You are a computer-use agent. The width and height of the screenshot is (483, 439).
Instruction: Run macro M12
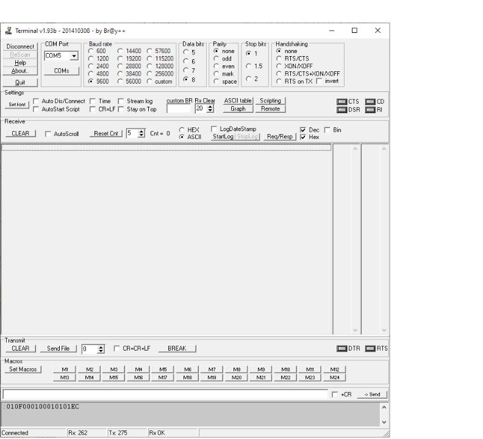(x=335, y=369)
